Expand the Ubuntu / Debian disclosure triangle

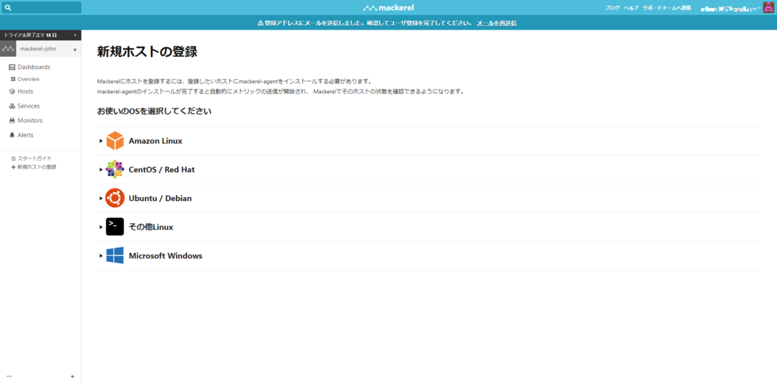(x=101, y=198)
